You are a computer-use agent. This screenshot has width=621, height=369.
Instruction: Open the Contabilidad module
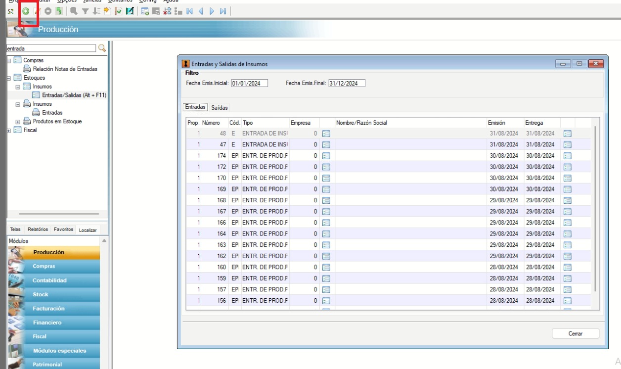click(54, 280)
